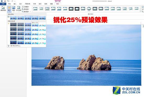Apply Reflected Rounded Rectangle picture style
Image resolution: width=144 pixels, height=97 pixels.
[59, 9]
